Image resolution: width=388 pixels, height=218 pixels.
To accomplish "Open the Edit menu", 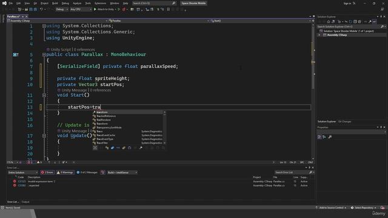I will pyautogui.click(x=19, y=3).
